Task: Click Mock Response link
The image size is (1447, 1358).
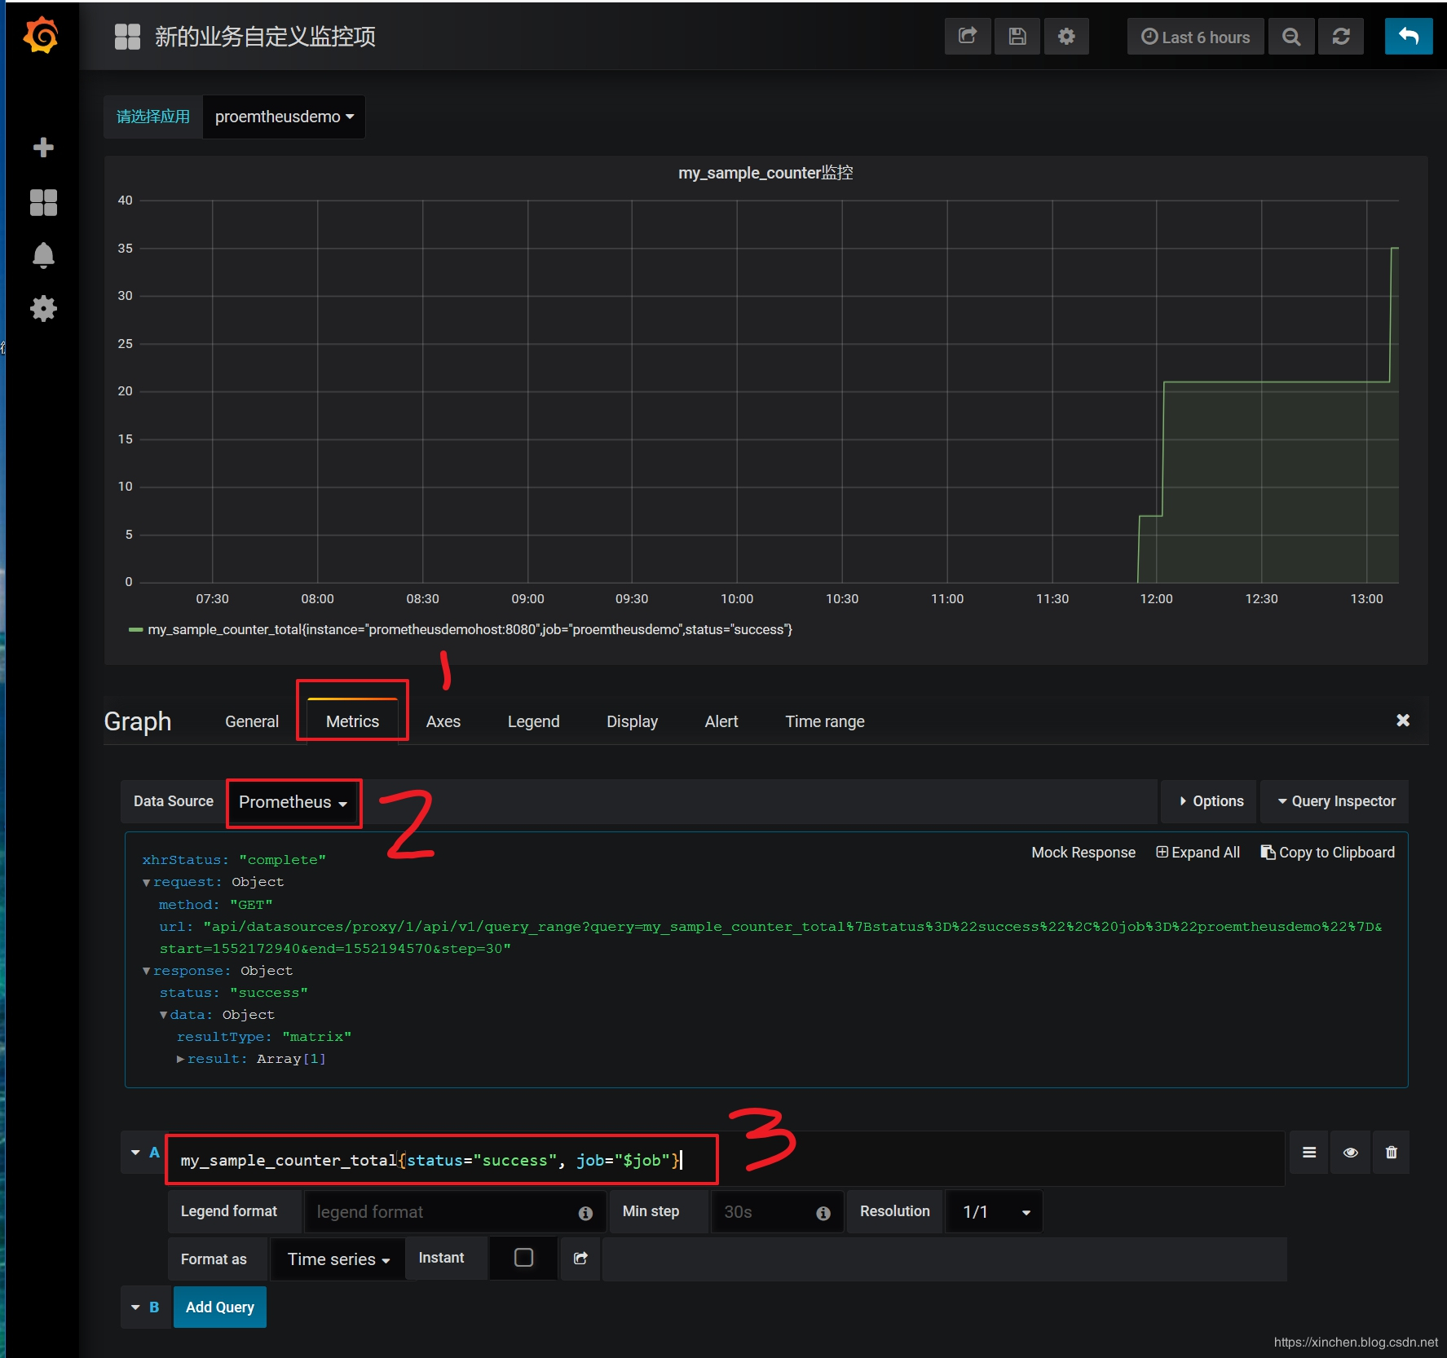Action: point(1083,853)
